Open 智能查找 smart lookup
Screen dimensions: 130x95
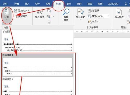tap(66, 15)
